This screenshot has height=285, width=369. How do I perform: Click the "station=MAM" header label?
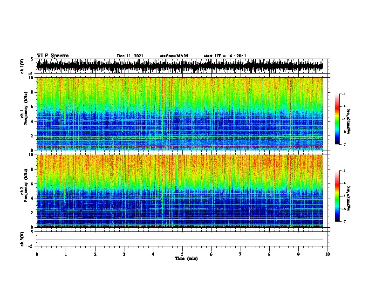coord(174,56)
